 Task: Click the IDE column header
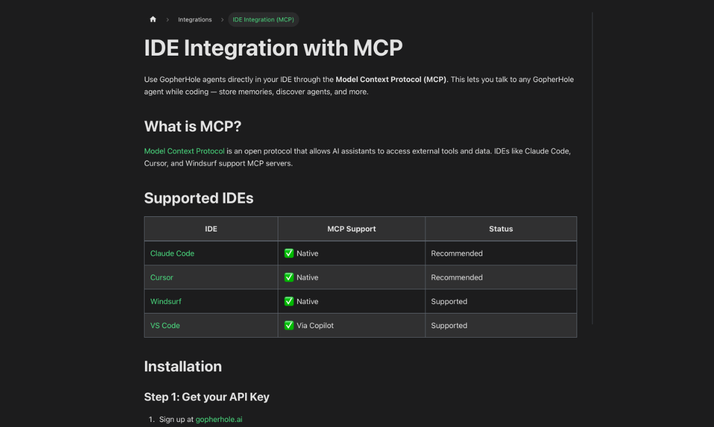[x=211, y=229]
